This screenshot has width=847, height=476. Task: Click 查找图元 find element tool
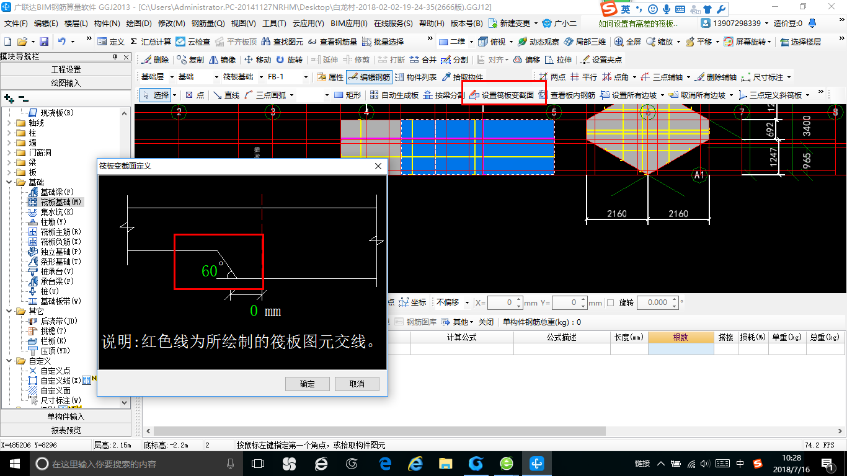tap(282, 42)
